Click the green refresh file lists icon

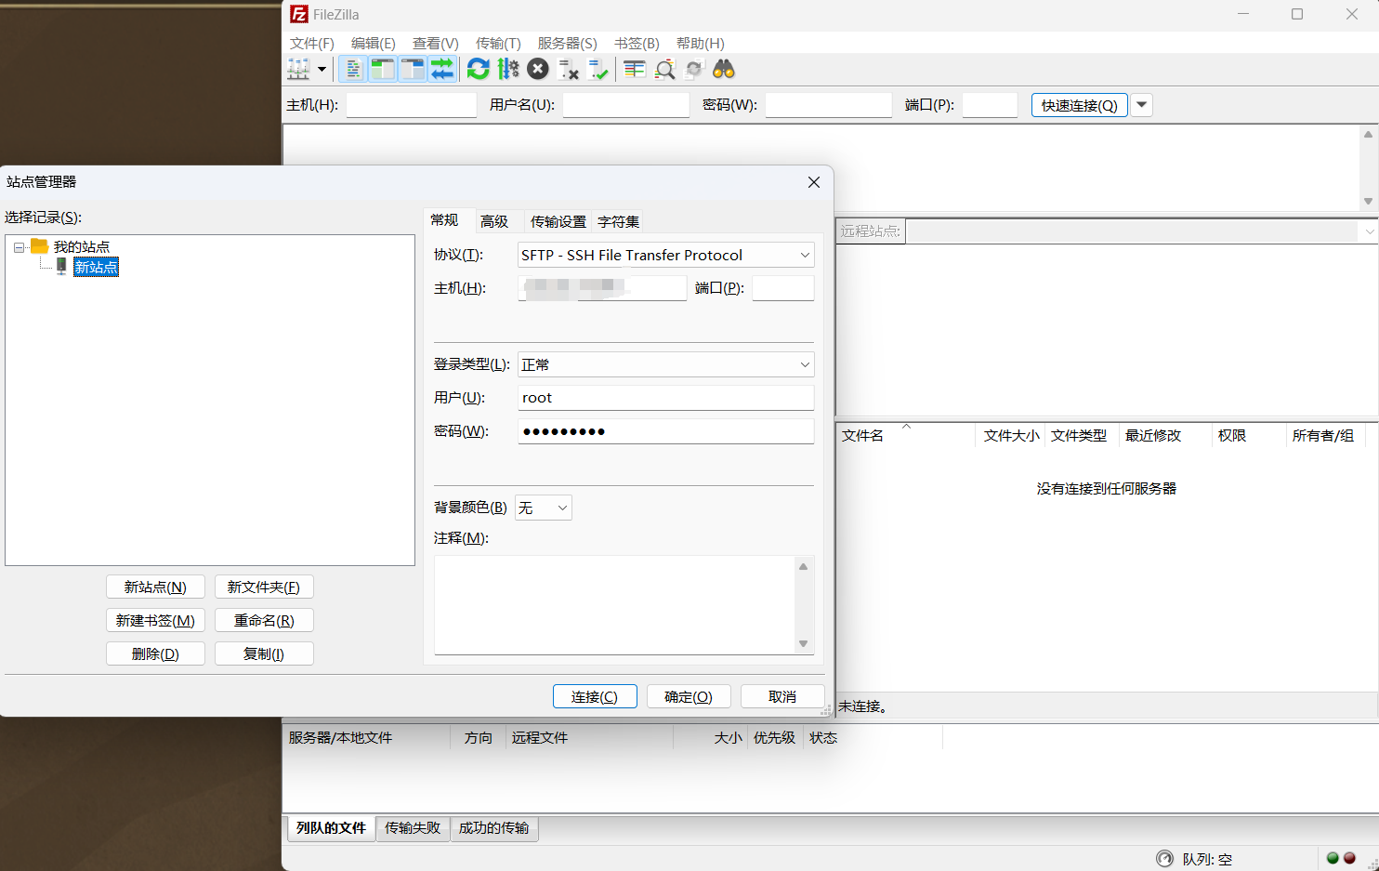[478, 69]
